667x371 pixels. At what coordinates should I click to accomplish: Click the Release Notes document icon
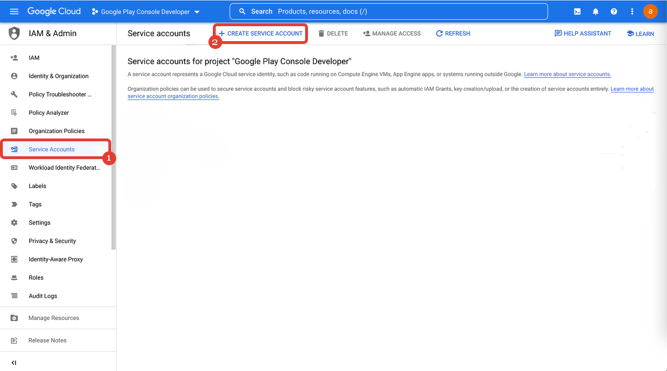pos(14,340)
